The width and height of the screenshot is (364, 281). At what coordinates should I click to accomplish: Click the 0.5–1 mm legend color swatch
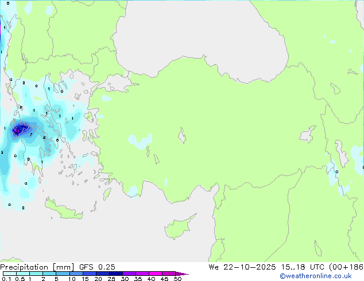tap(23, 274)
